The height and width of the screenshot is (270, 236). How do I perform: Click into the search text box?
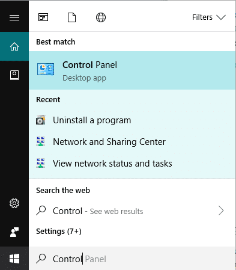132,259
